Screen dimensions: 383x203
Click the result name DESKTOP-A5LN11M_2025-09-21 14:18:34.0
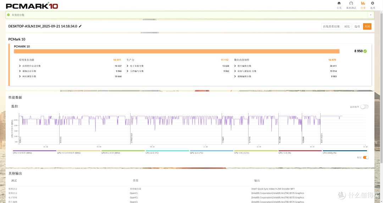point(43,26)
